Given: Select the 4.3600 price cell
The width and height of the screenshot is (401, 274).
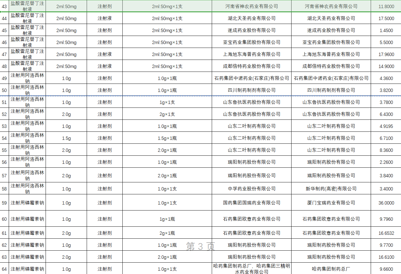Looking at the screenshot, I should [x=386, y=78].
